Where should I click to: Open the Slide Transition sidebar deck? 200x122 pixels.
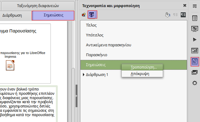[x=195, y=29]
